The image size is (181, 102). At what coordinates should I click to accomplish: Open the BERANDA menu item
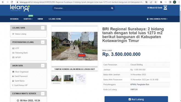[14, 19]
